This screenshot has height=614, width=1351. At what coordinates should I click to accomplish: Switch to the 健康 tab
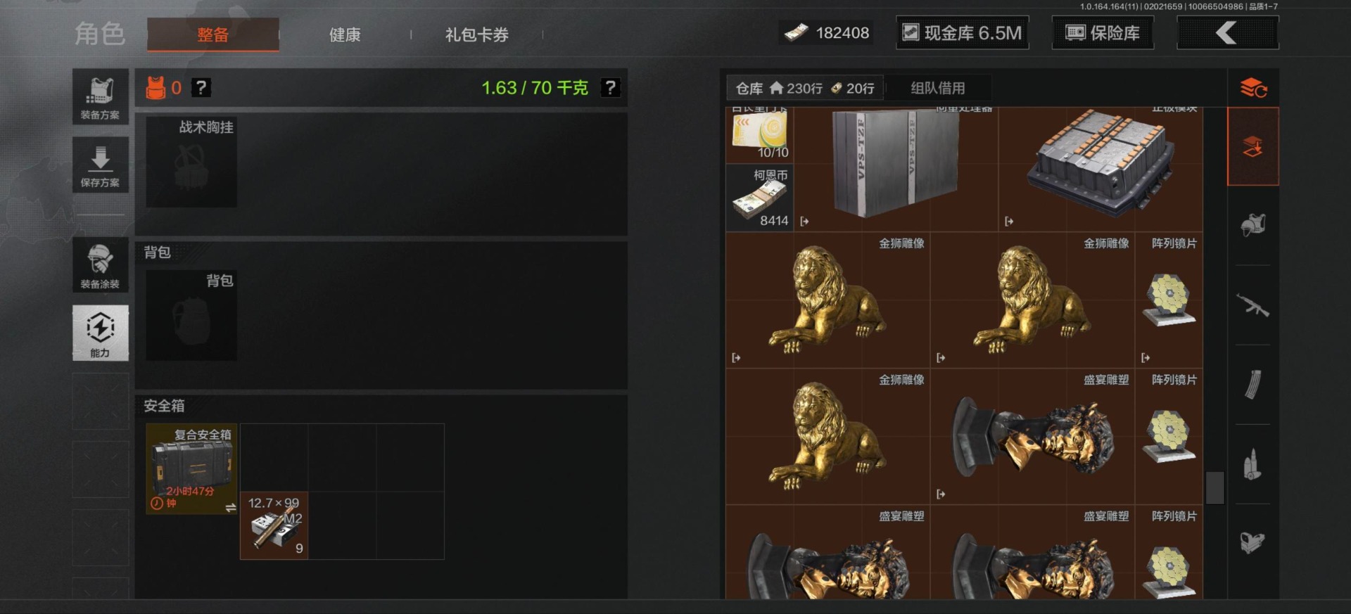point(345,34)
